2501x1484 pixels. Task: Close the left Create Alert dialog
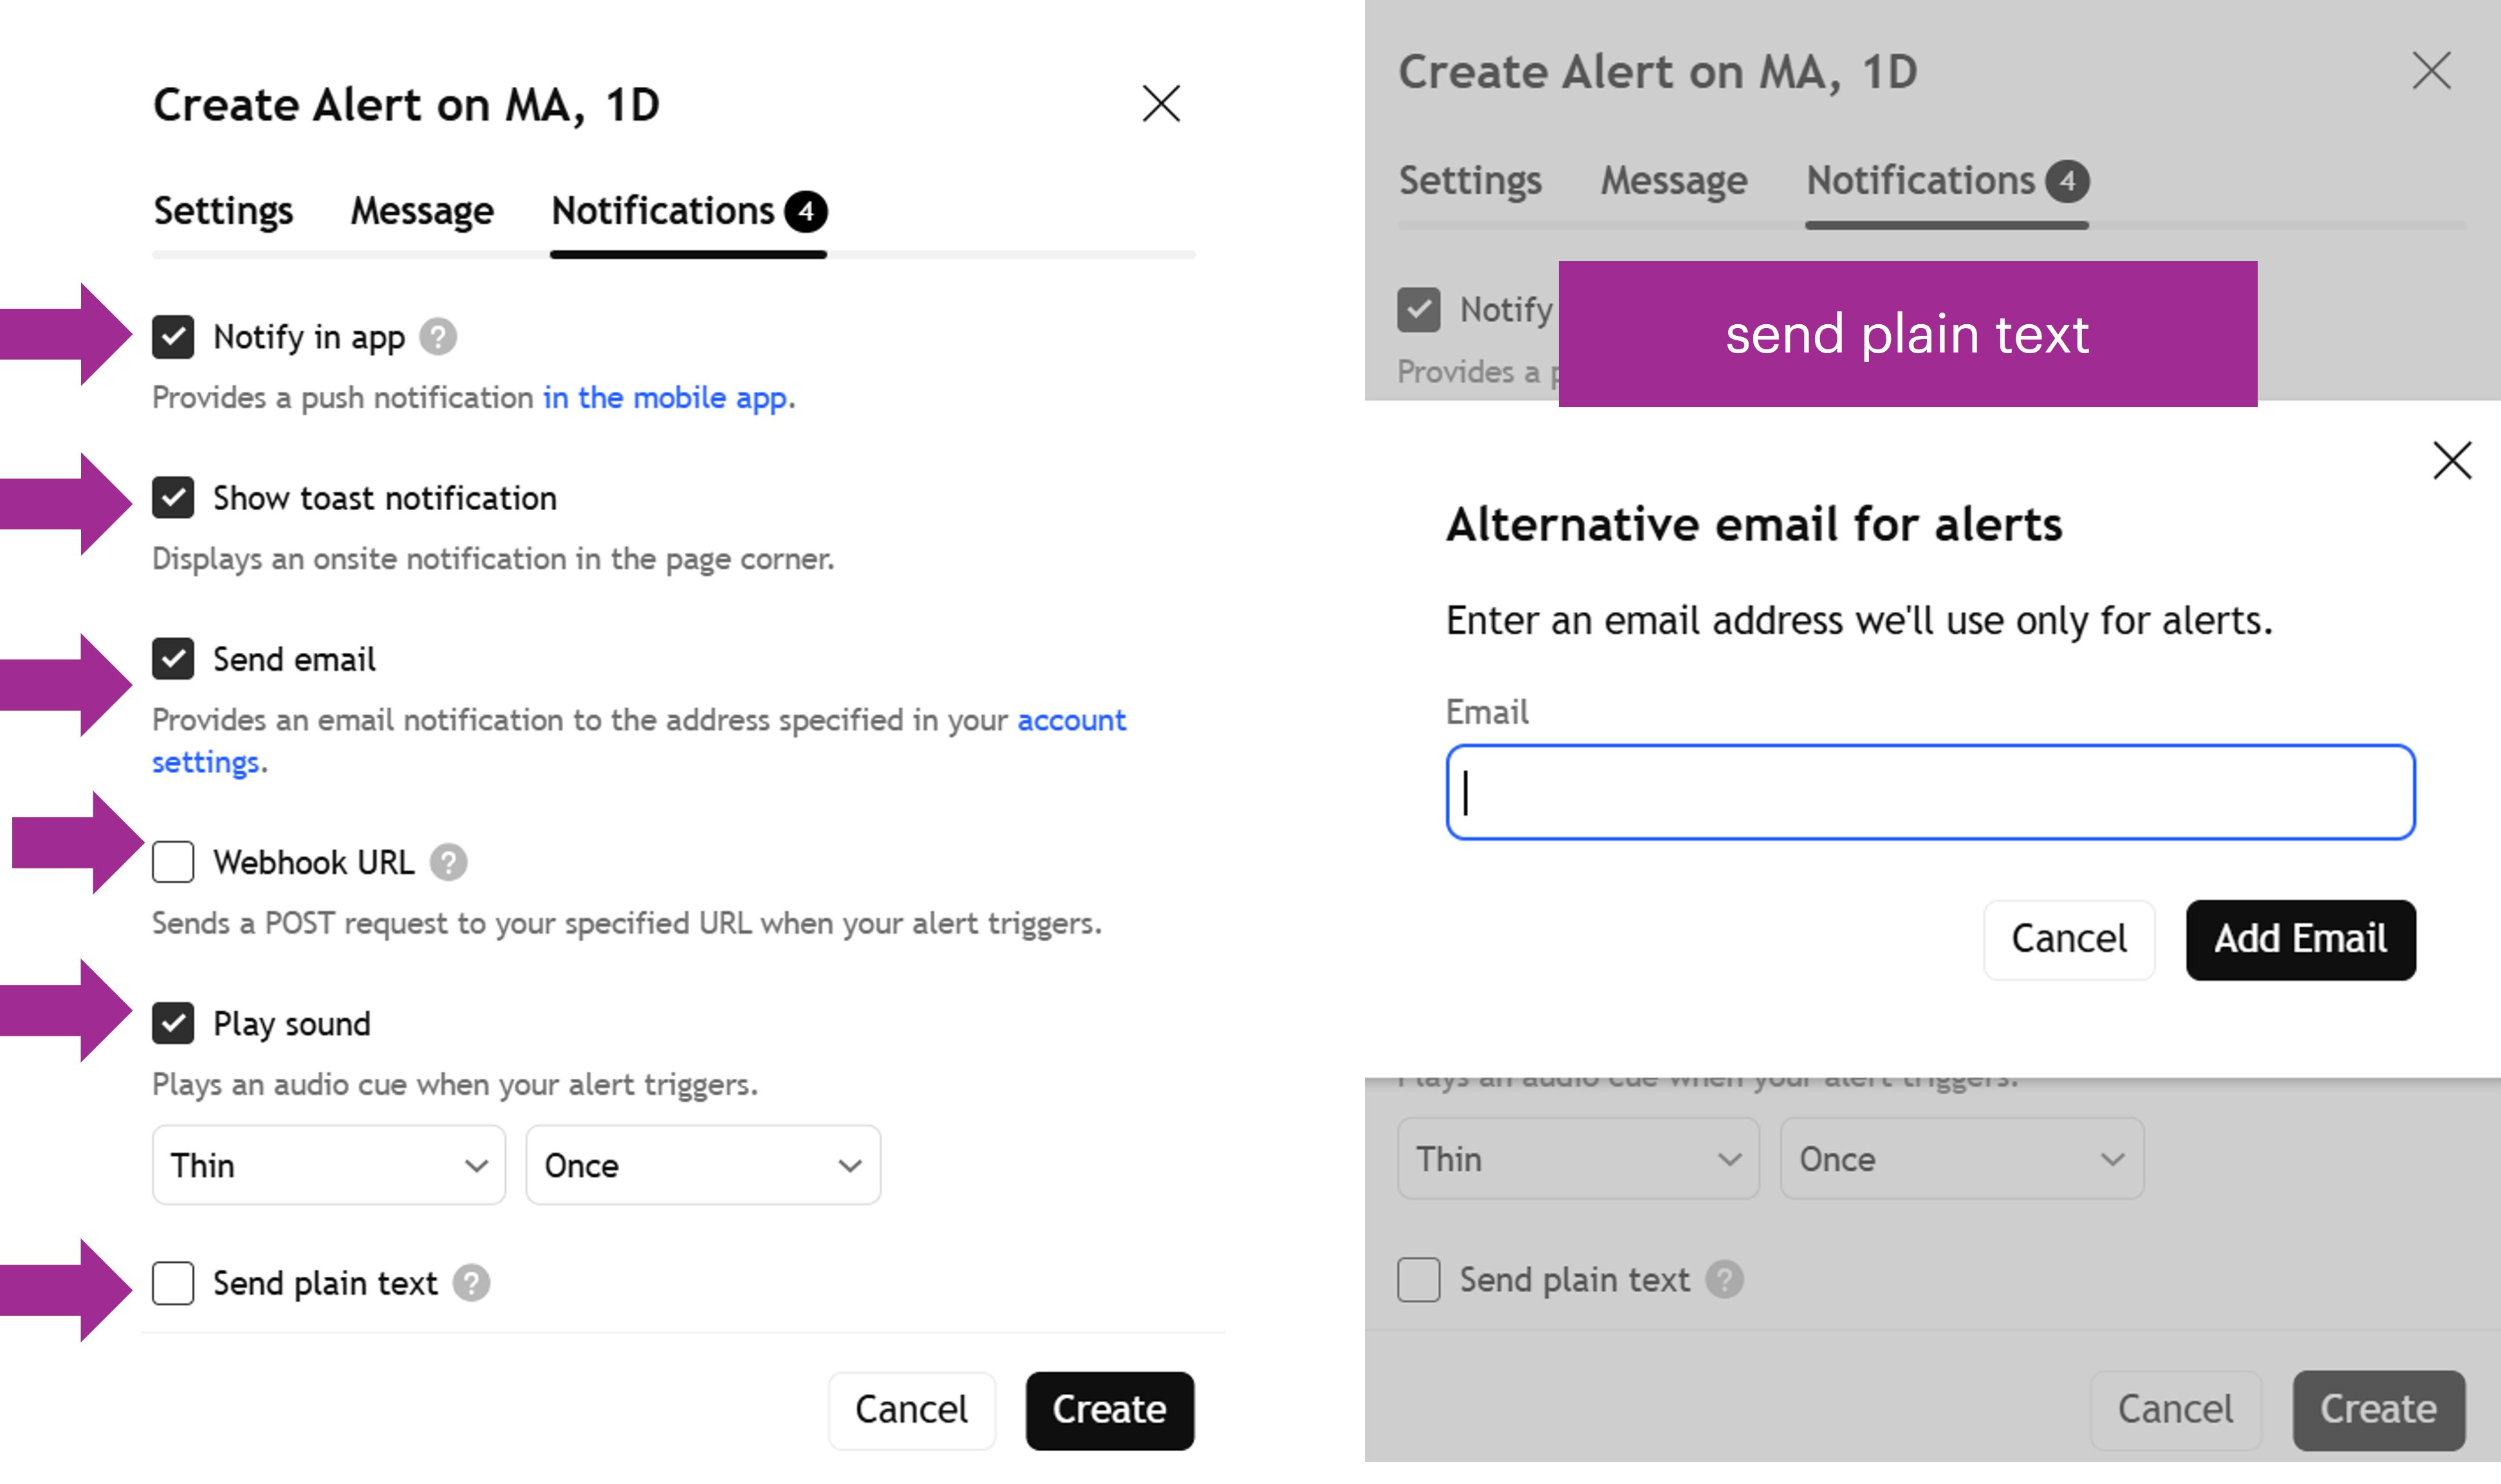click(1160, 103)
